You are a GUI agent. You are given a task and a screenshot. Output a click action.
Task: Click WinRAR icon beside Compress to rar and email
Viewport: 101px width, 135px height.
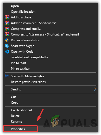pos(7,34)
